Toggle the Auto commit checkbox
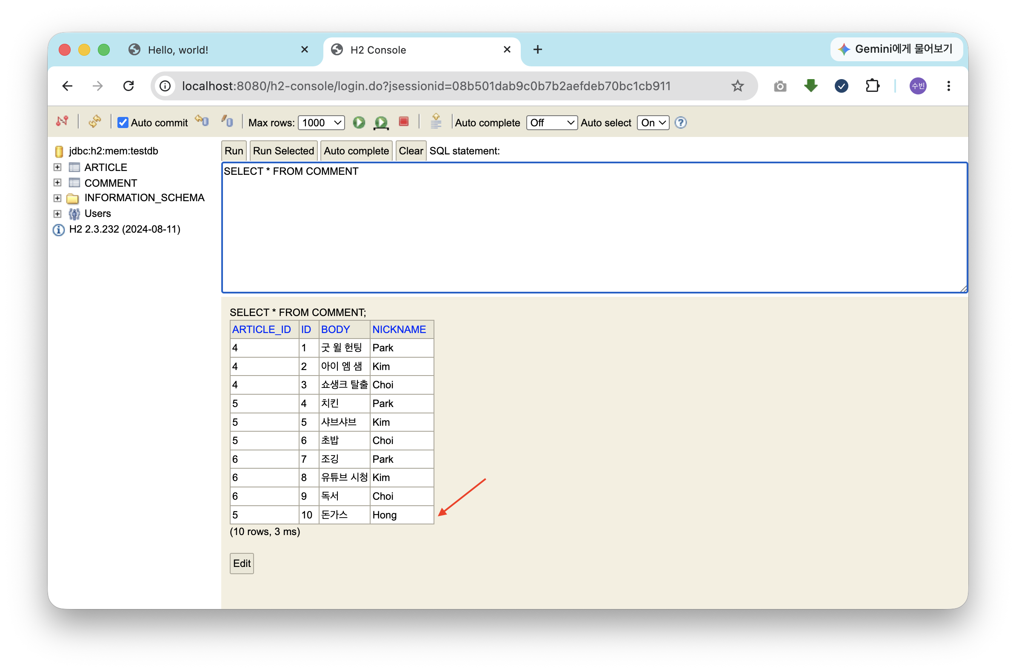 tap(123, 122)
